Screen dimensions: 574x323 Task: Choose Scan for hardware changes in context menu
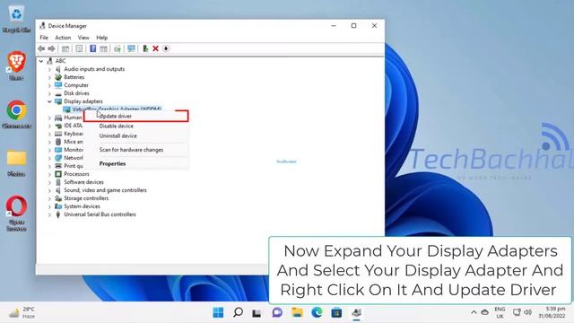(136, 150)
